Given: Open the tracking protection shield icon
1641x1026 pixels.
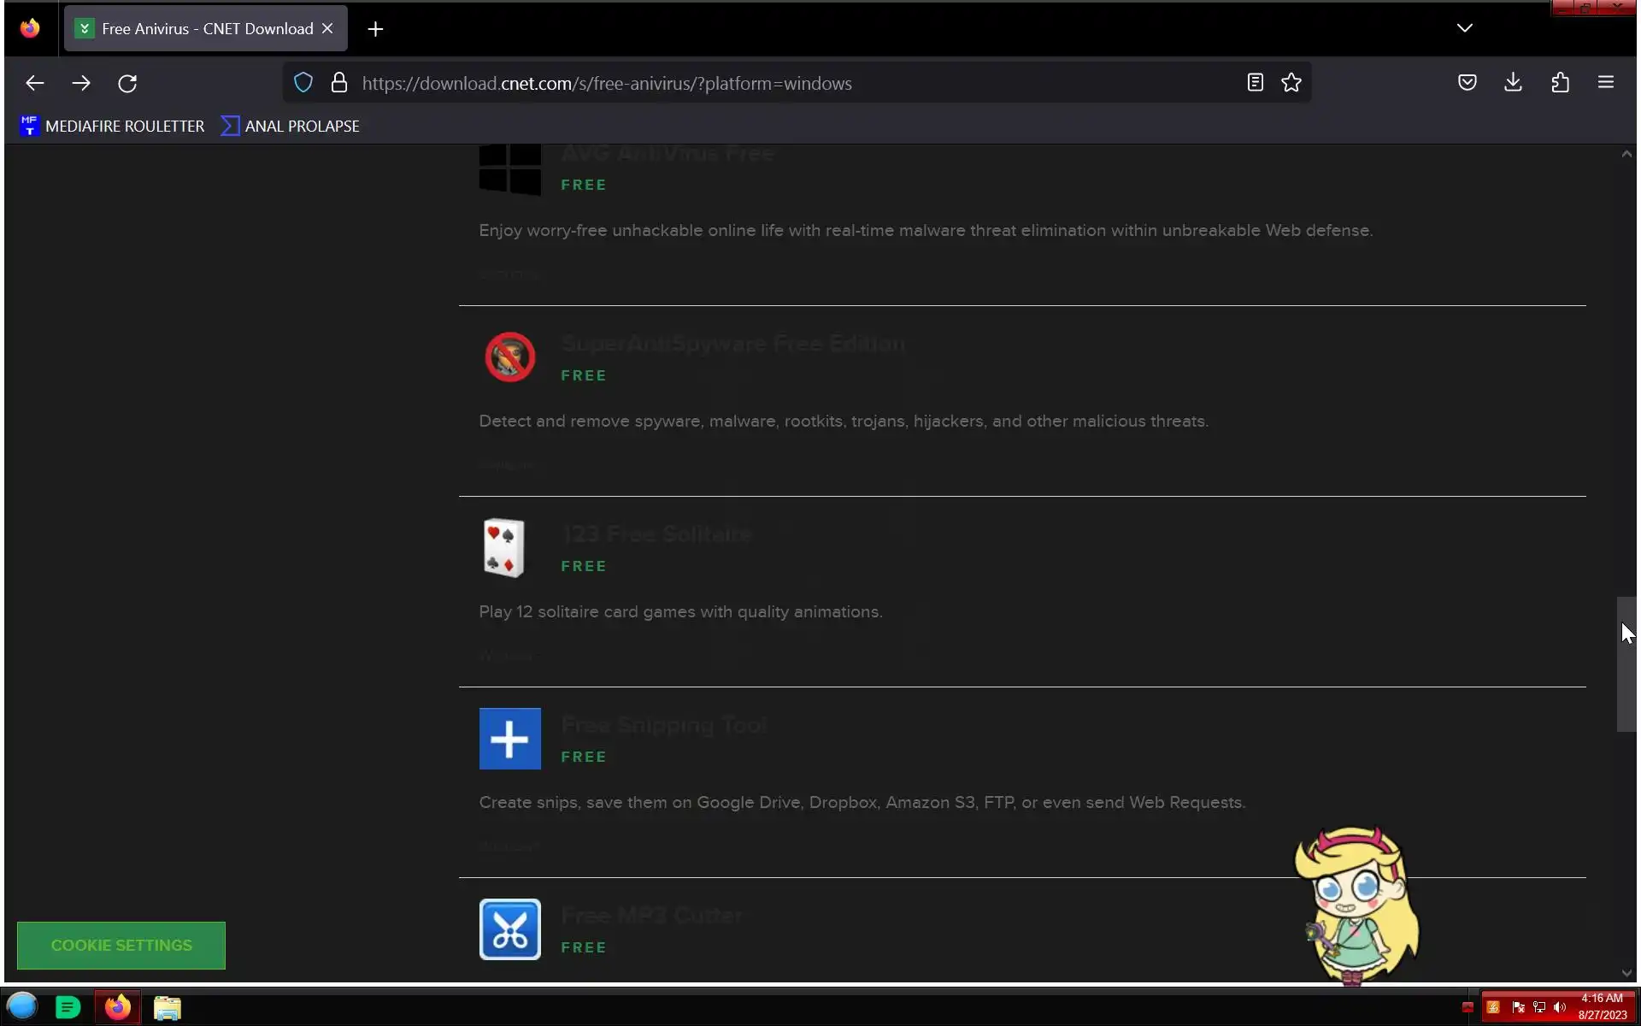Looking at the screenshot, I should [x=303, y=83].
